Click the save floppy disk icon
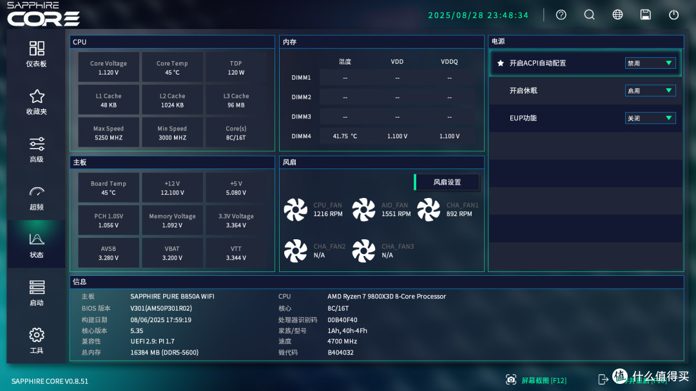 pyautogui.click(x=645, y=15)
